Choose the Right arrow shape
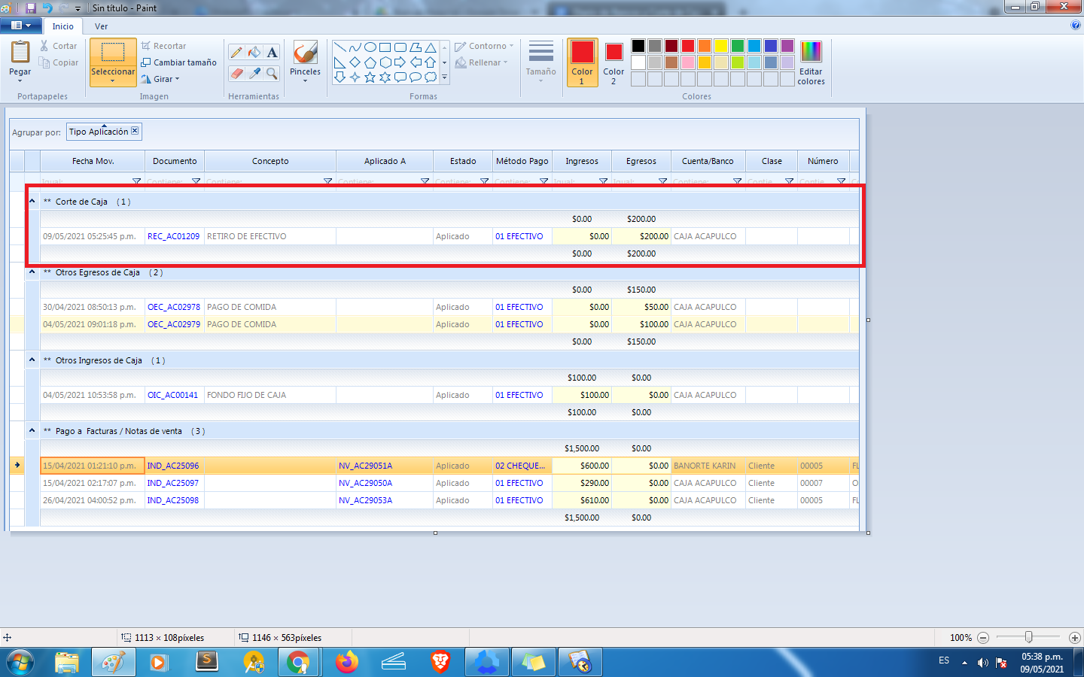Viewport: 1084px width, 677px height. coord(400,62)
